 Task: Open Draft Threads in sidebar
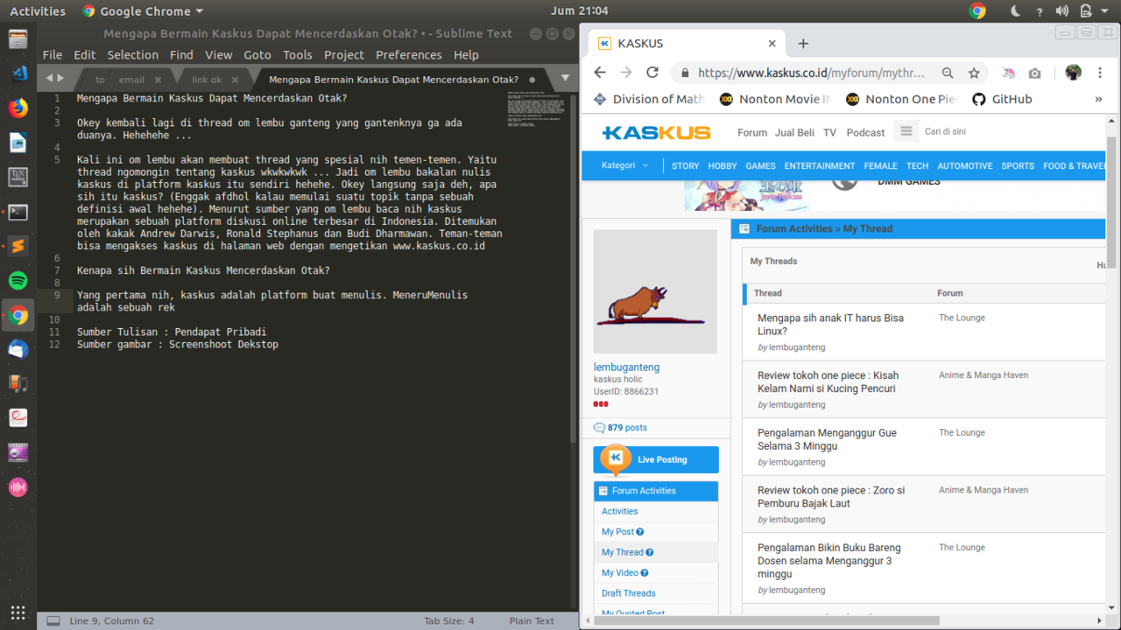coord(628,593)
